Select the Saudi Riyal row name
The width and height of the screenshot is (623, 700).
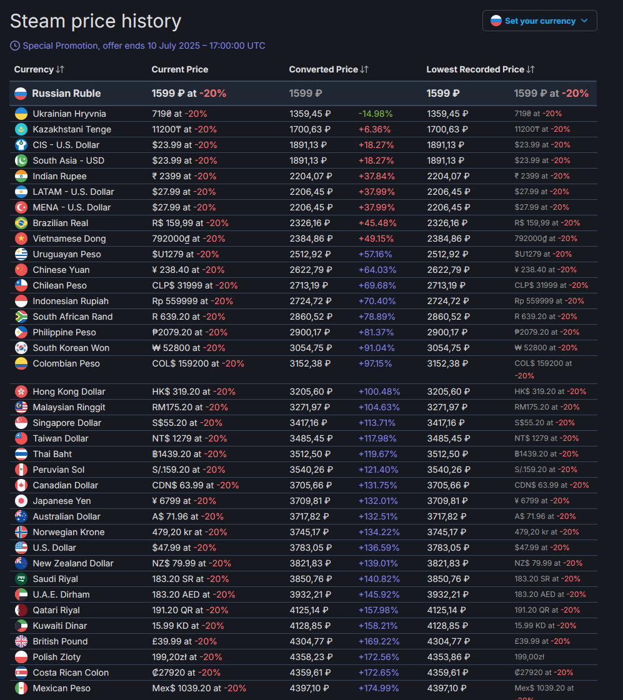pyautogui.click(x=55, y=579)
